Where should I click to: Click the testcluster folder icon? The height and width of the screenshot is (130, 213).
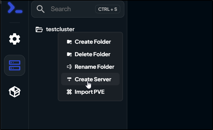coord(39,29)
